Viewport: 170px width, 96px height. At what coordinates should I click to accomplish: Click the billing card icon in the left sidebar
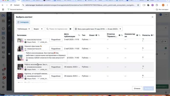coord(3,47)
